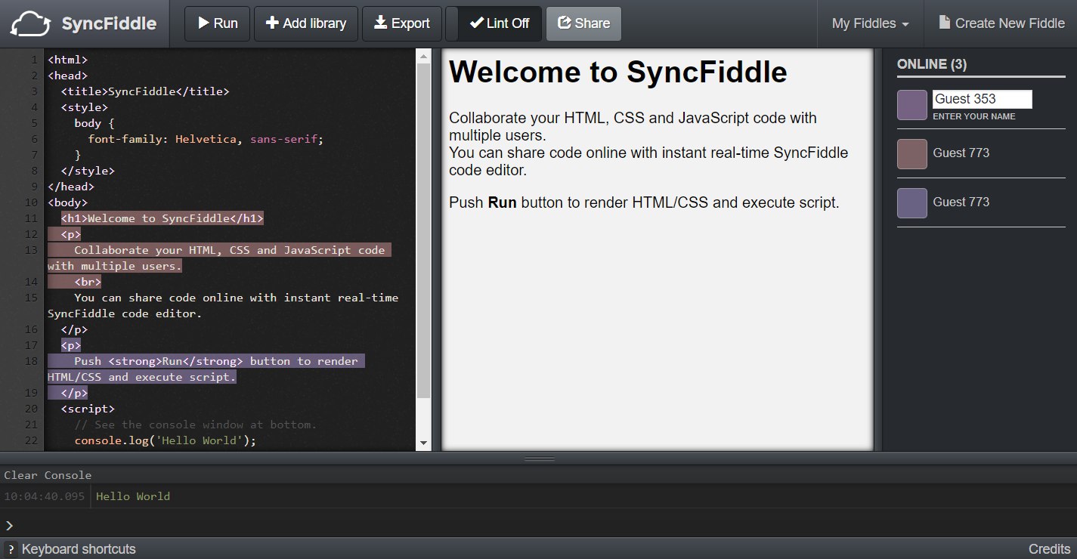This screenshot has height=559, width=1077.
Task: Click the bold Run word in preview
Action: [x=503, y=202]
